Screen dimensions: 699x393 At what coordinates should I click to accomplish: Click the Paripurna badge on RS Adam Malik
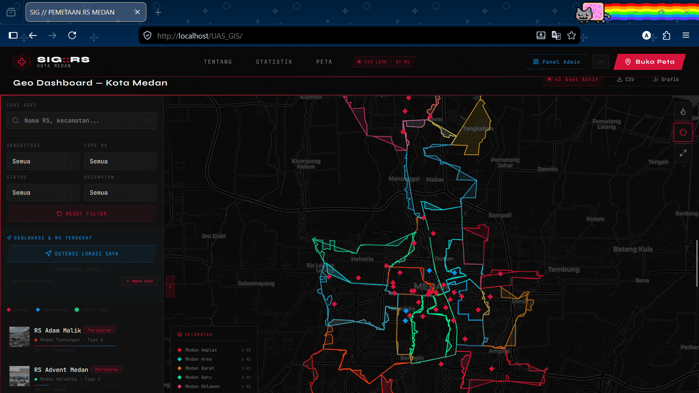click(x=99, y=330)
